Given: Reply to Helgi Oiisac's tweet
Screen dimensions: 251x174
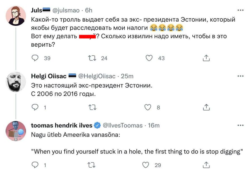Looking at the screenshot, I should pos(36,106).
